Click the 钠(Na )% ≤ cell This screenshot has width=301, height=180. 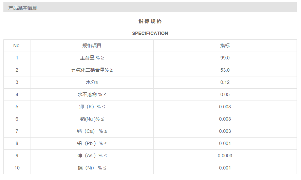click(x=92, y=119)
